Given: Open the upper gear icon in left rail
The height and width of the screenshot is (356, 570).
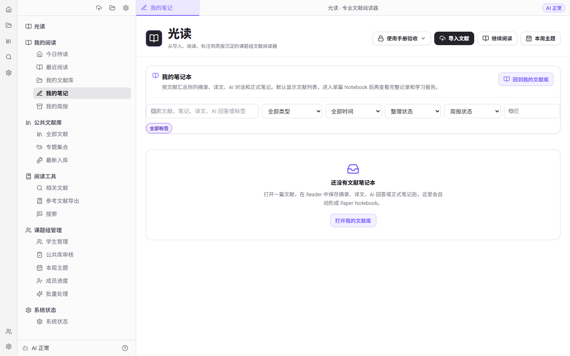Looking at the screenshot, I should point(9,73).
